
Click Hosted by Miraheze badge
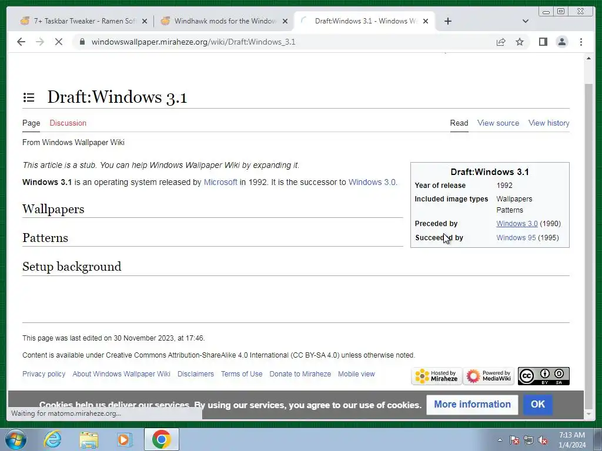(437, 376)
